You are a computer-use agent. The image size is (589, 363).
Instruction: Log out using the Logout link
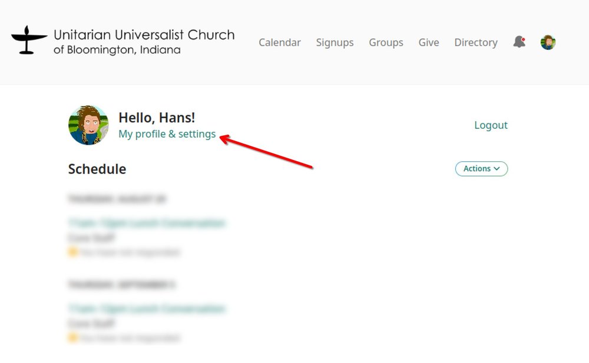point(491,125)
